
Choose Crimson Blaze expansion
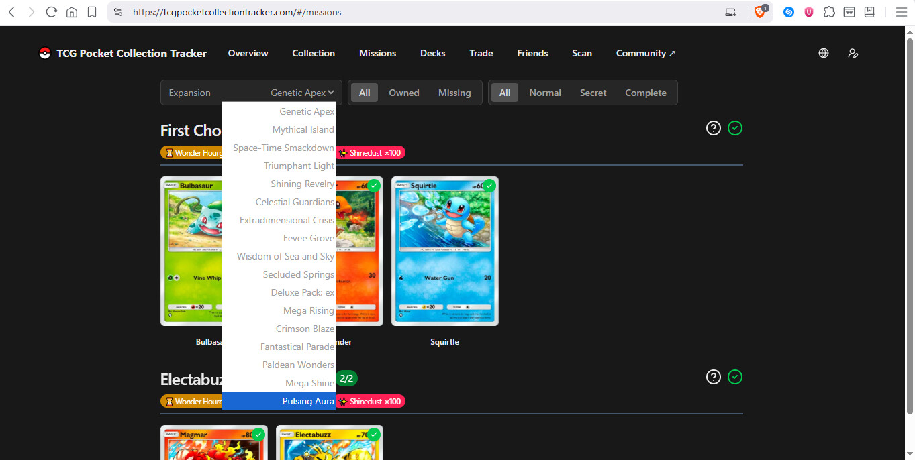pyautogui.click(x=279, y=329)
